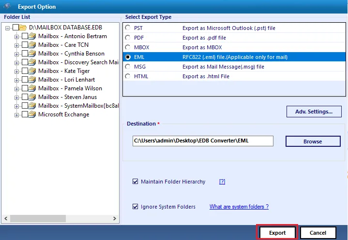Click the mailbox icon for Pamela Wilson

click(x=32, y=88)
